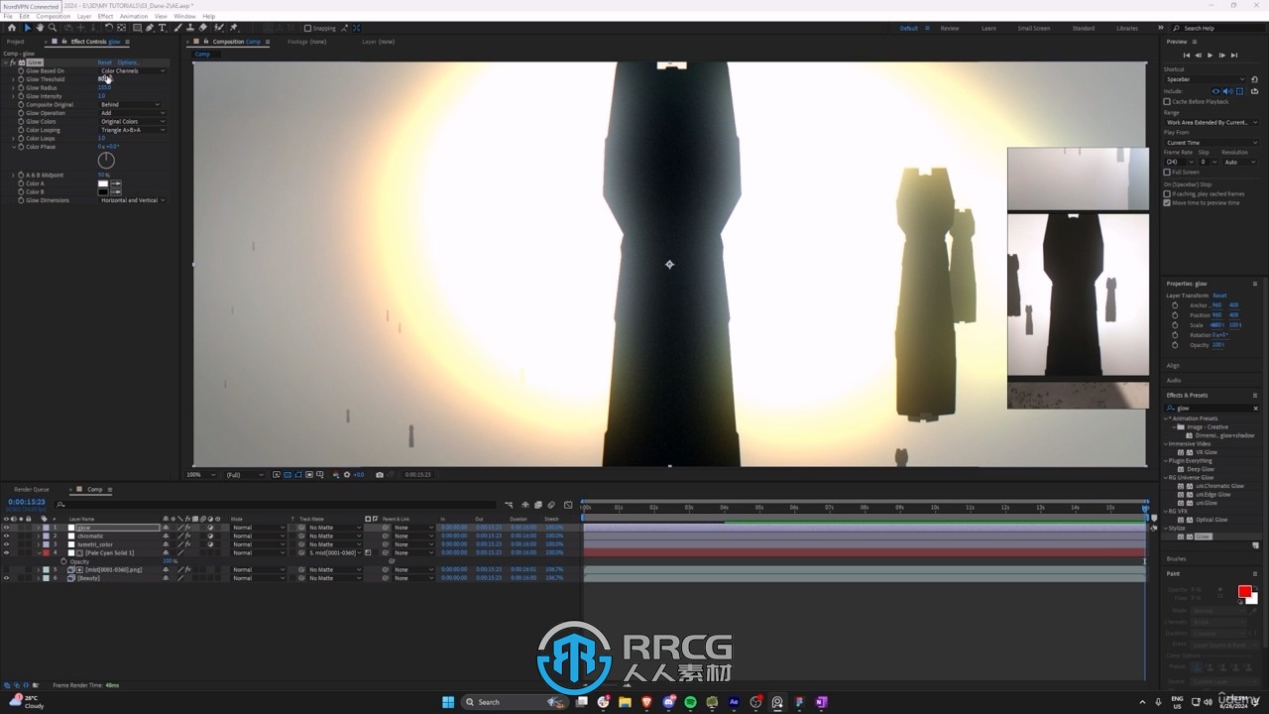Reset preview shortcut settings icon
The image size is (1269, 714).
click(1254, 79)
